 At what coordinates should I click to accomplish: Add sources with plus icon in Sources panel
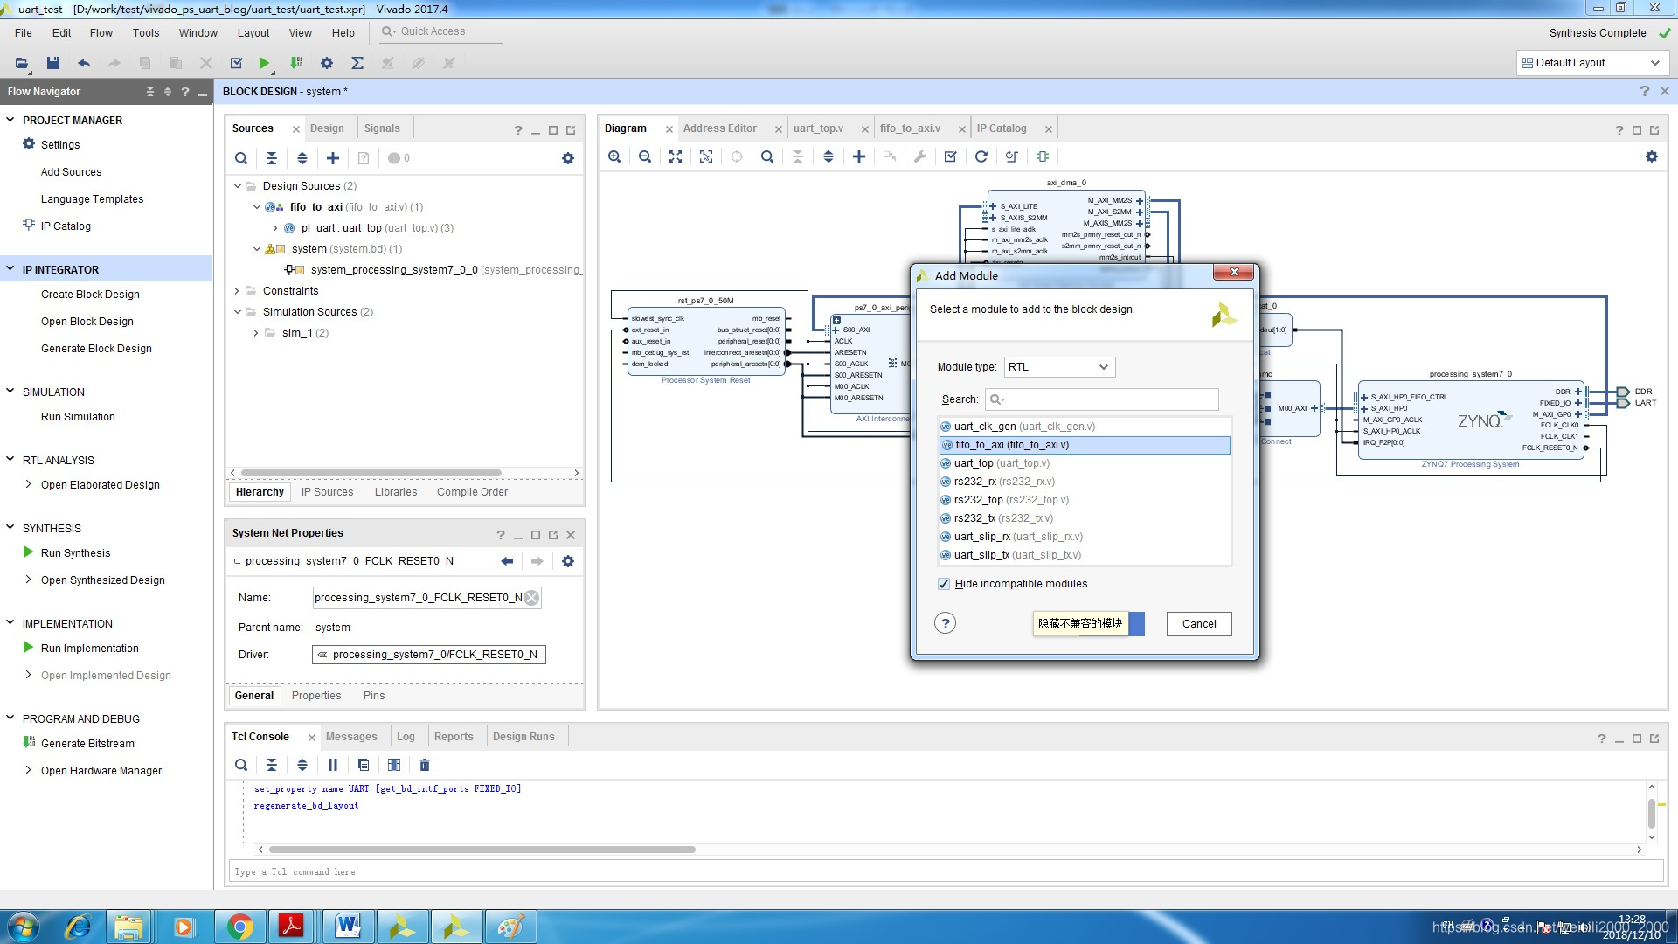pos(333,158)
